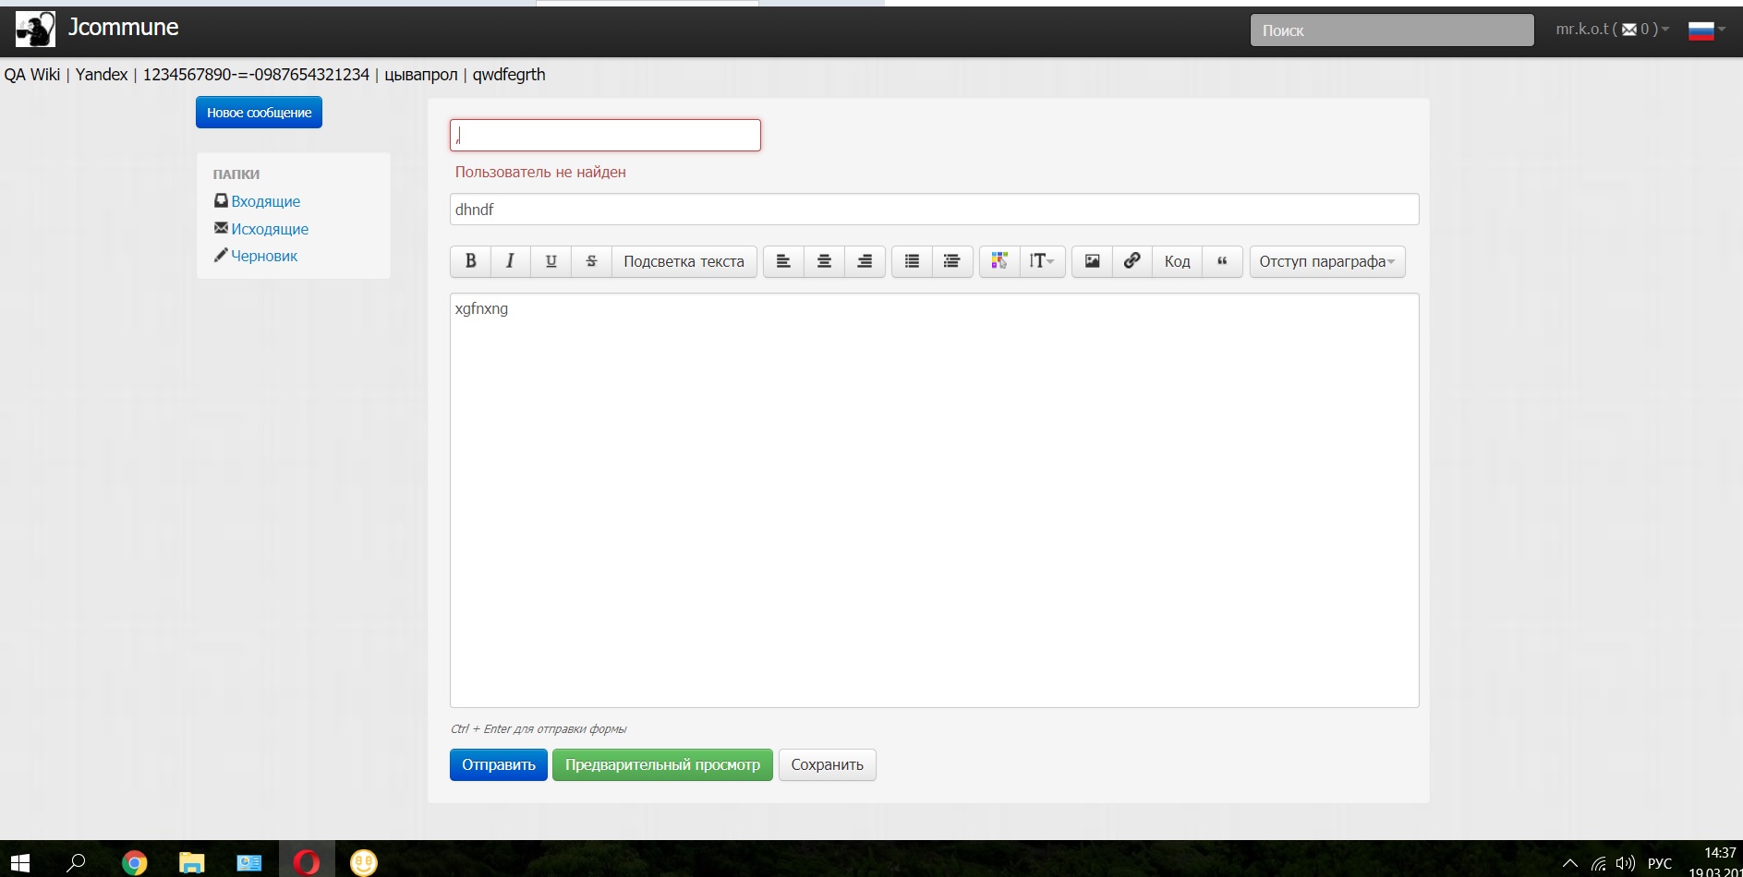The width and height of the screenshot is (1743, 877).
Task: Open the text color picker
Action: tap(999, 261)
